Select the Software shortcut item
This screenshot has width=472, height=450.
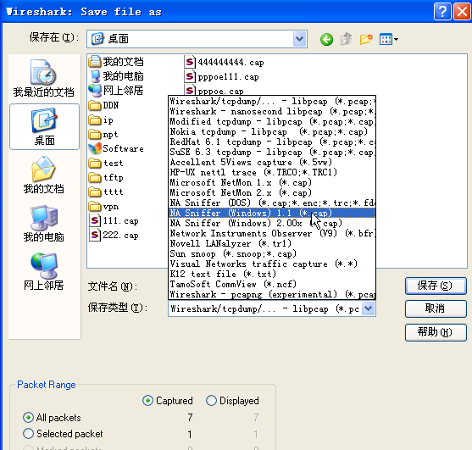coord(116,148)
